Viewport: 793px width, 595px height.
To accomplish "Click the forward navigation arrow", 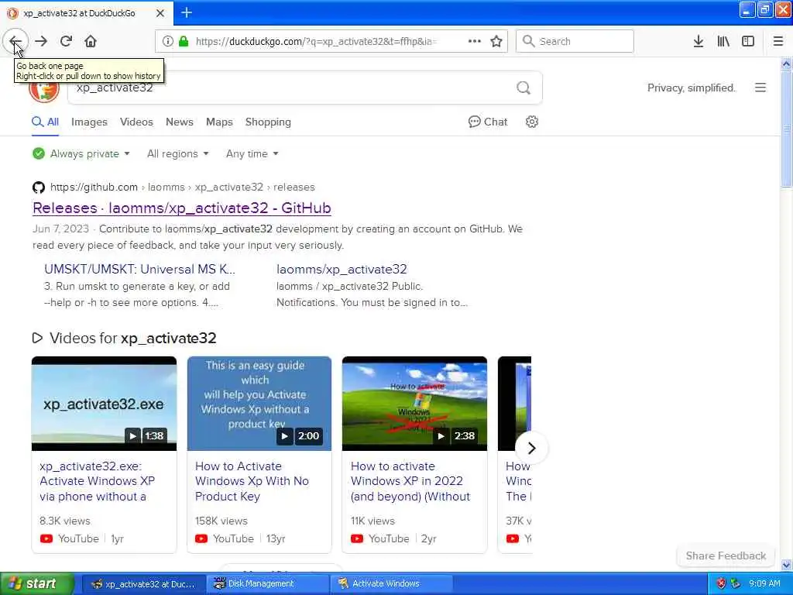I will 42,41.
